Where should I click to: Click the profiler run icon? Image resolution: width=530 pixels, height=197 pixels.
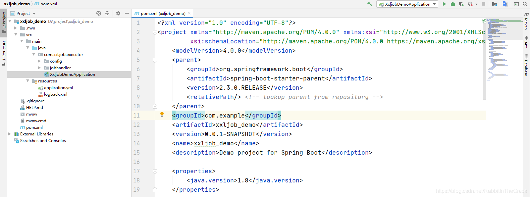pos(470,4)
